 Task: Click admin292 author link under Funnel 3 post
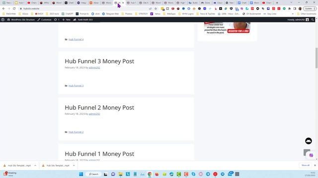[x=94, y=68]
